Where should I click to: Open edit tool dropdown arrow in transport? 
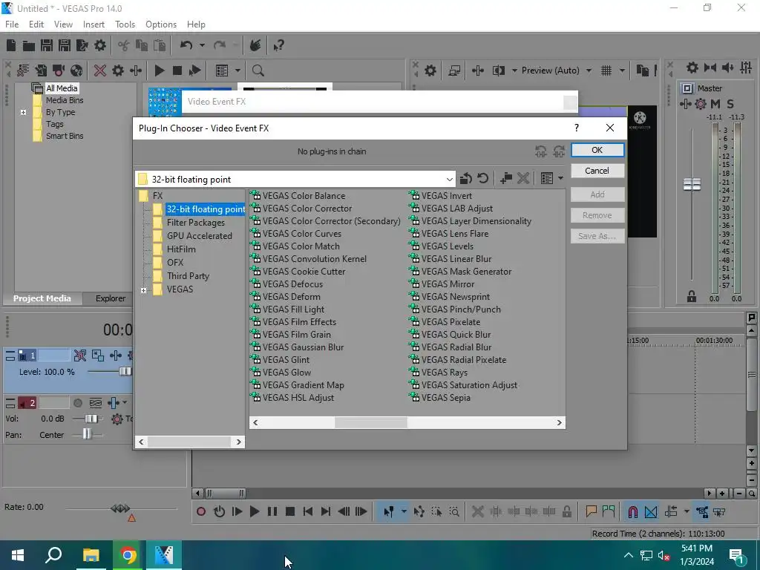coord(403,511)
